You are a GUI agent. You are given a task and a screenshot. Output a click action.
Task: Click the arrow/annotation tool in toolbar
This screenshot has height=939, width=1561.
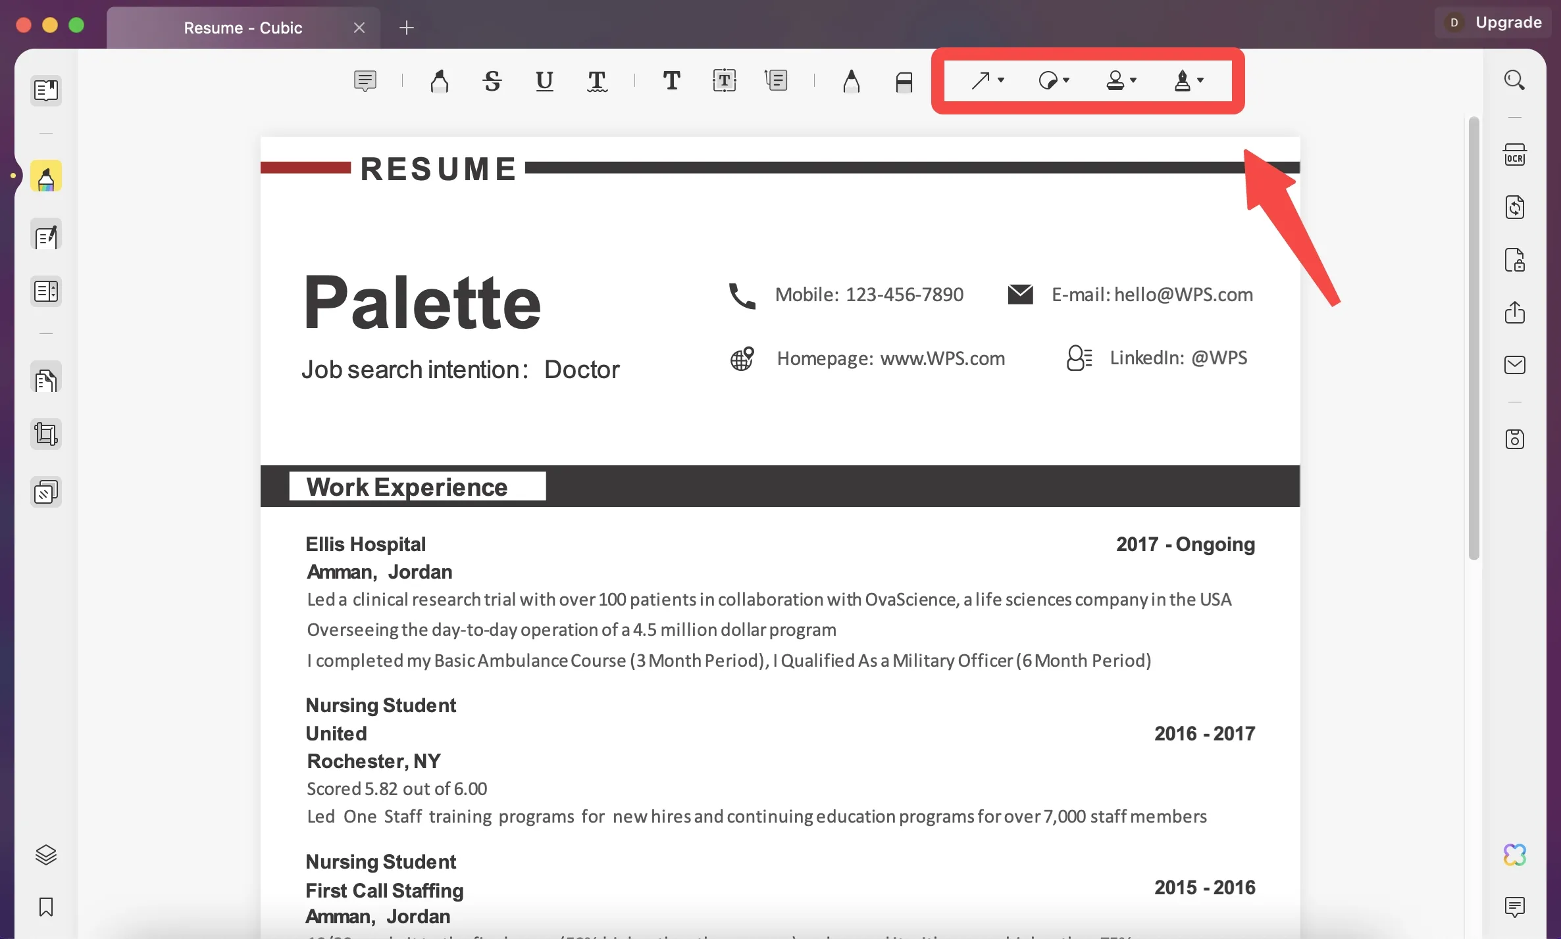(x=978, y=79)
